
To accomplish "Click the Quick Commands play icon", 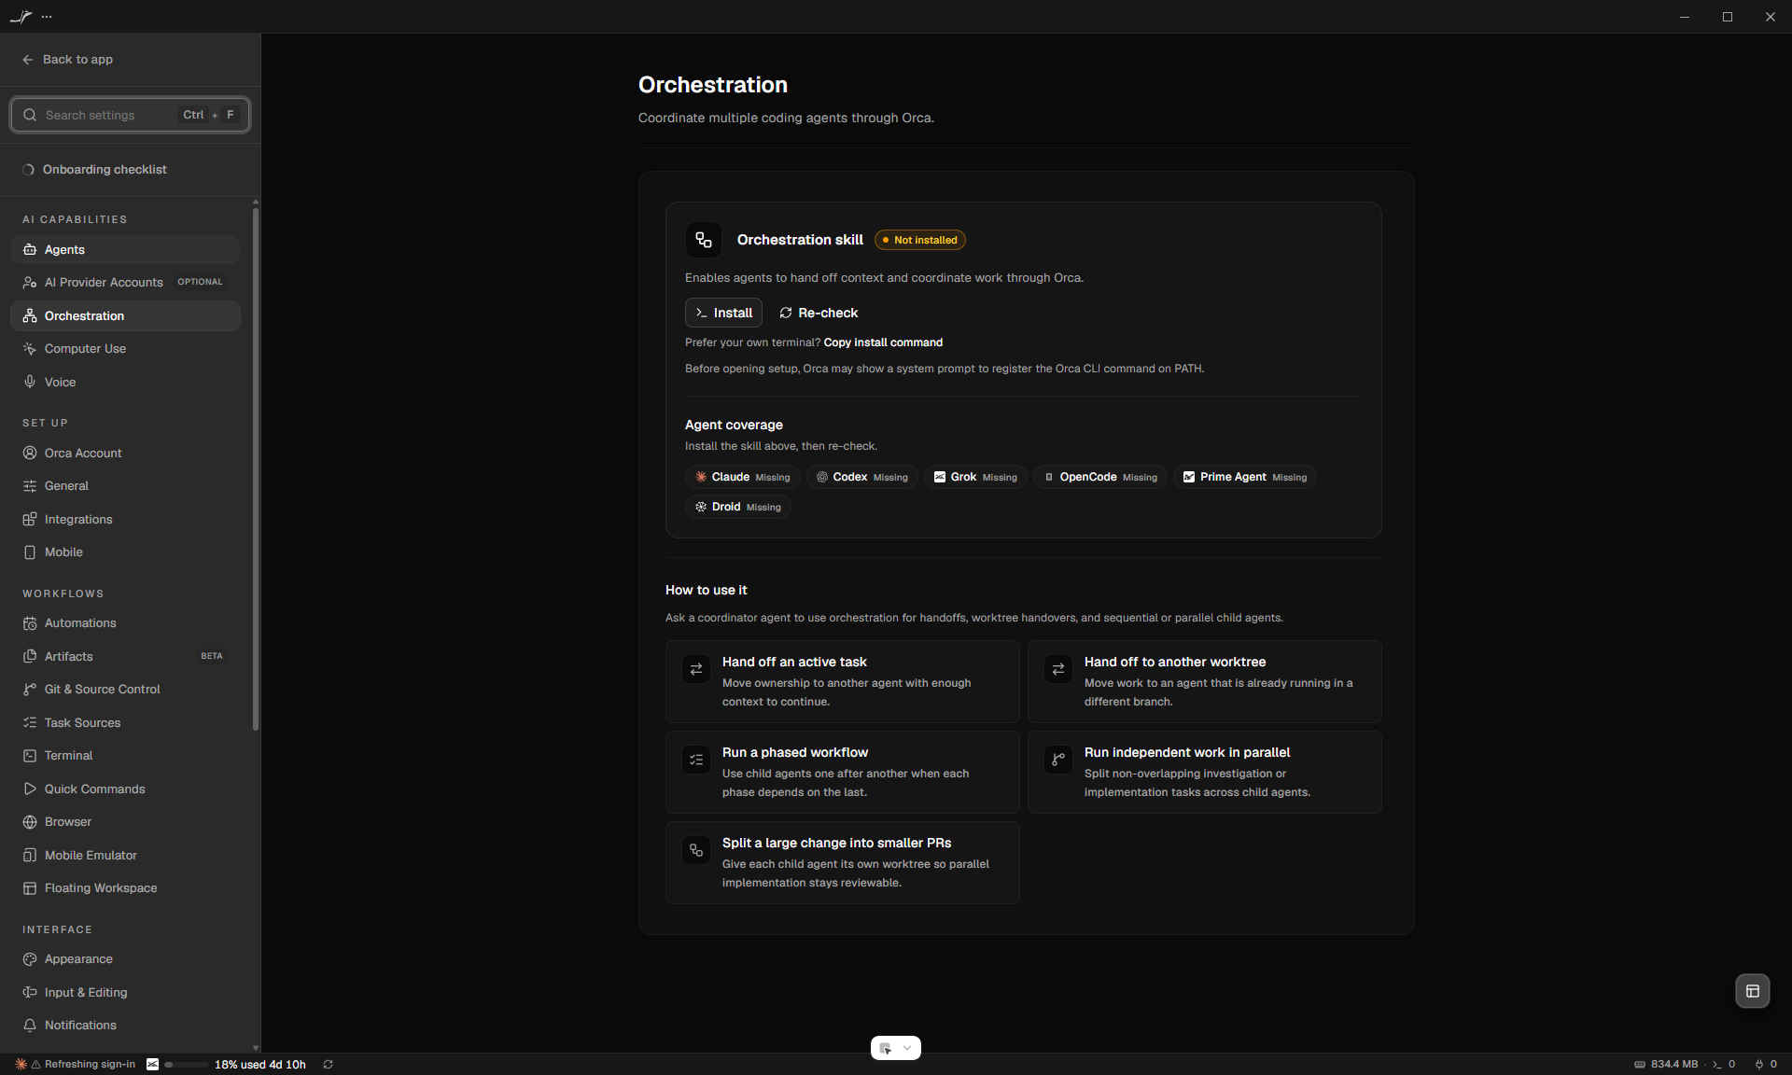I will pyautogui.click(x=30, y=789).
